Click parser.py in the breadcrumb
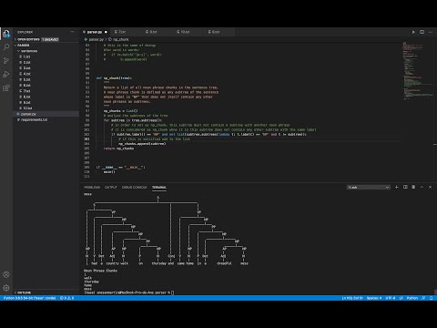 (96, 39)
